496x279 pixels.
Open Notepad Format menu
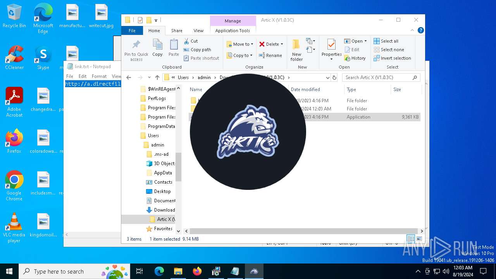click(x=99, y=76)
